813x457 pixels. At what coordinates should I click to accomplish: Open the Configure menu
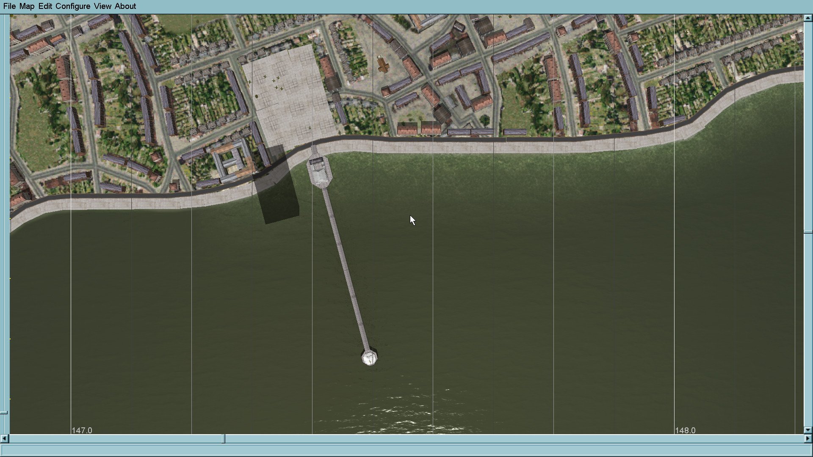pyautogui.click(x=73, y=6)
